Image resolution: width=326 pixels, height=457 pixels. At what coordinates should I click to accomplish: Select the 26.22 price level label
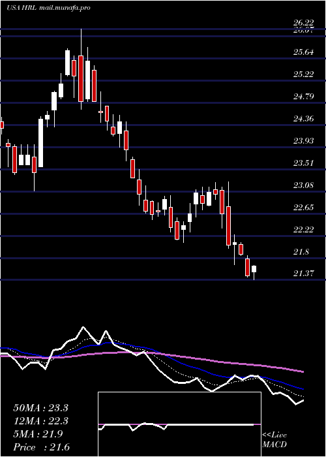pyautogui.click(x=304, y=23)
